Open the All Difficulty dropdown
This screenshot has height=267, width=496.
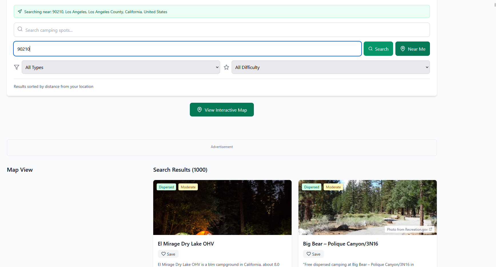click(331, 67)
